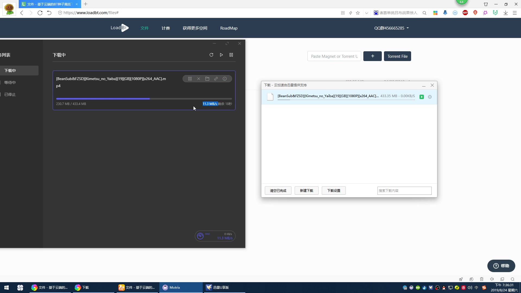Pause the Kimetsu_no_Yaiba task in Motrix
521x293 pixels.
tap(190, 79)
